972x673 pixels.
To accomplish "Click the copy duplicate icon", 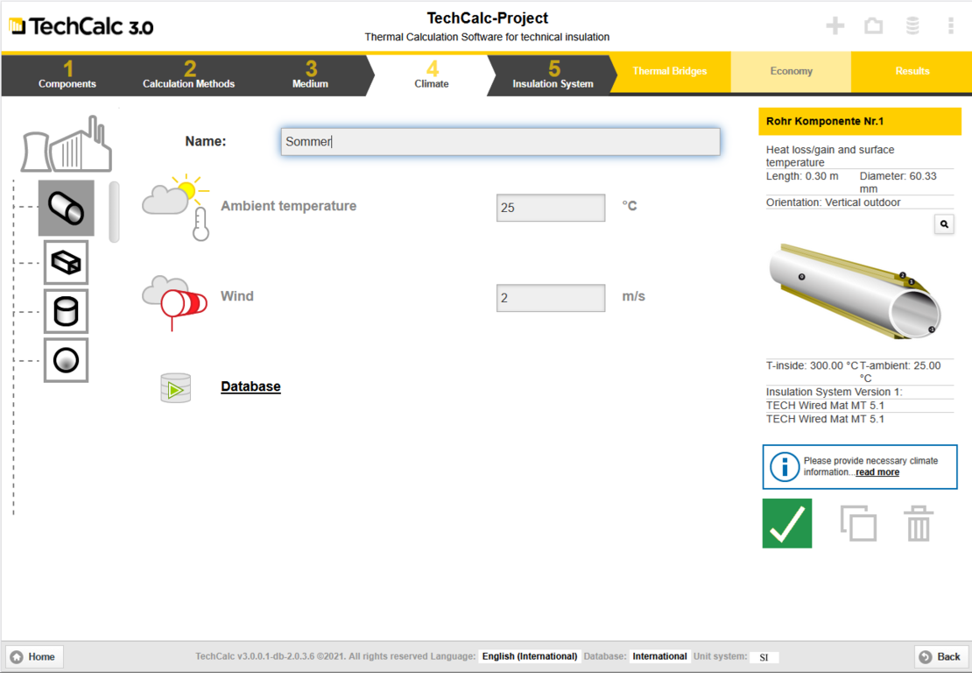I will (x=858, y=523).
